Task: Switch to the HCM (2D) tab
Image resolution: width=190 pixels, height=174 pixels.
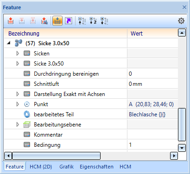Action: tap(41, 167)
